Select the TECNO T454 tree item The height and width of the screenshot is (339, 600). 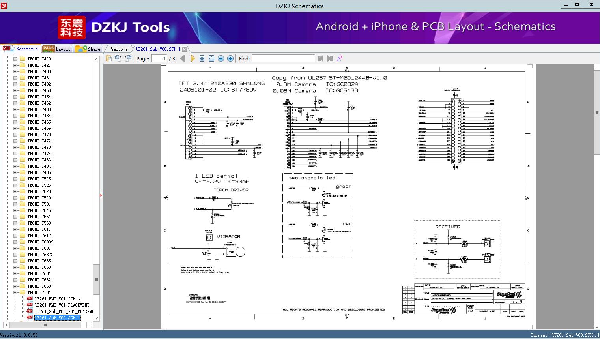[39, 97]
